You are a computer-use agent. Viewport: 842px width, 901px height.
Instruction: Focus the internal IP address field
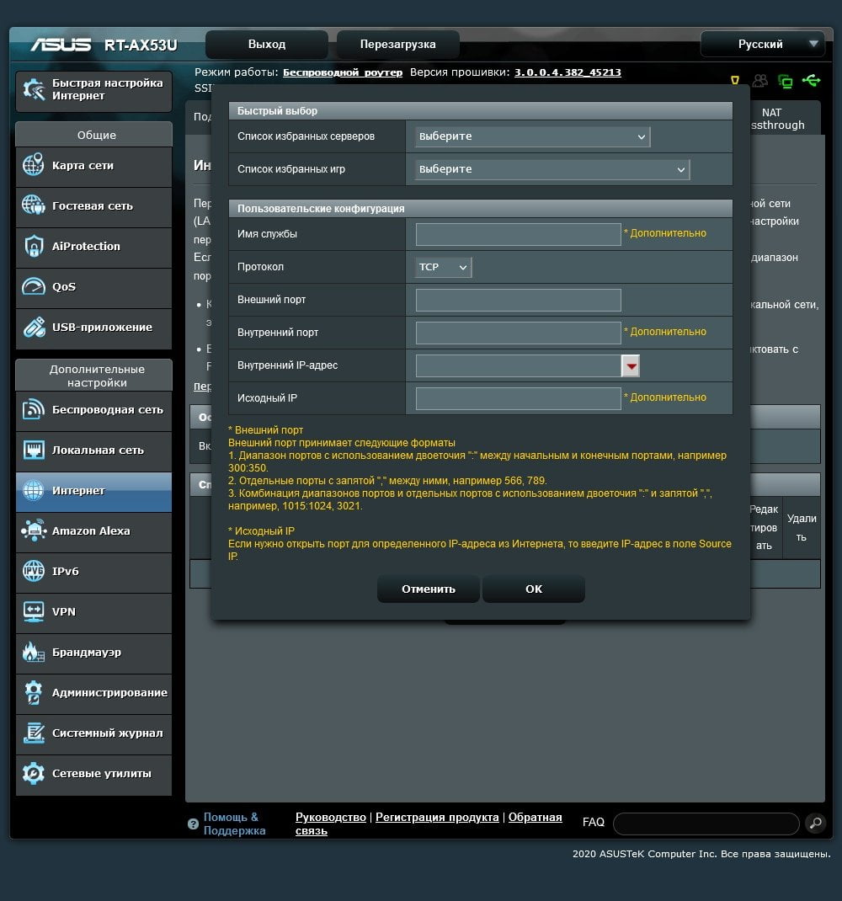[x=519, y=366]
